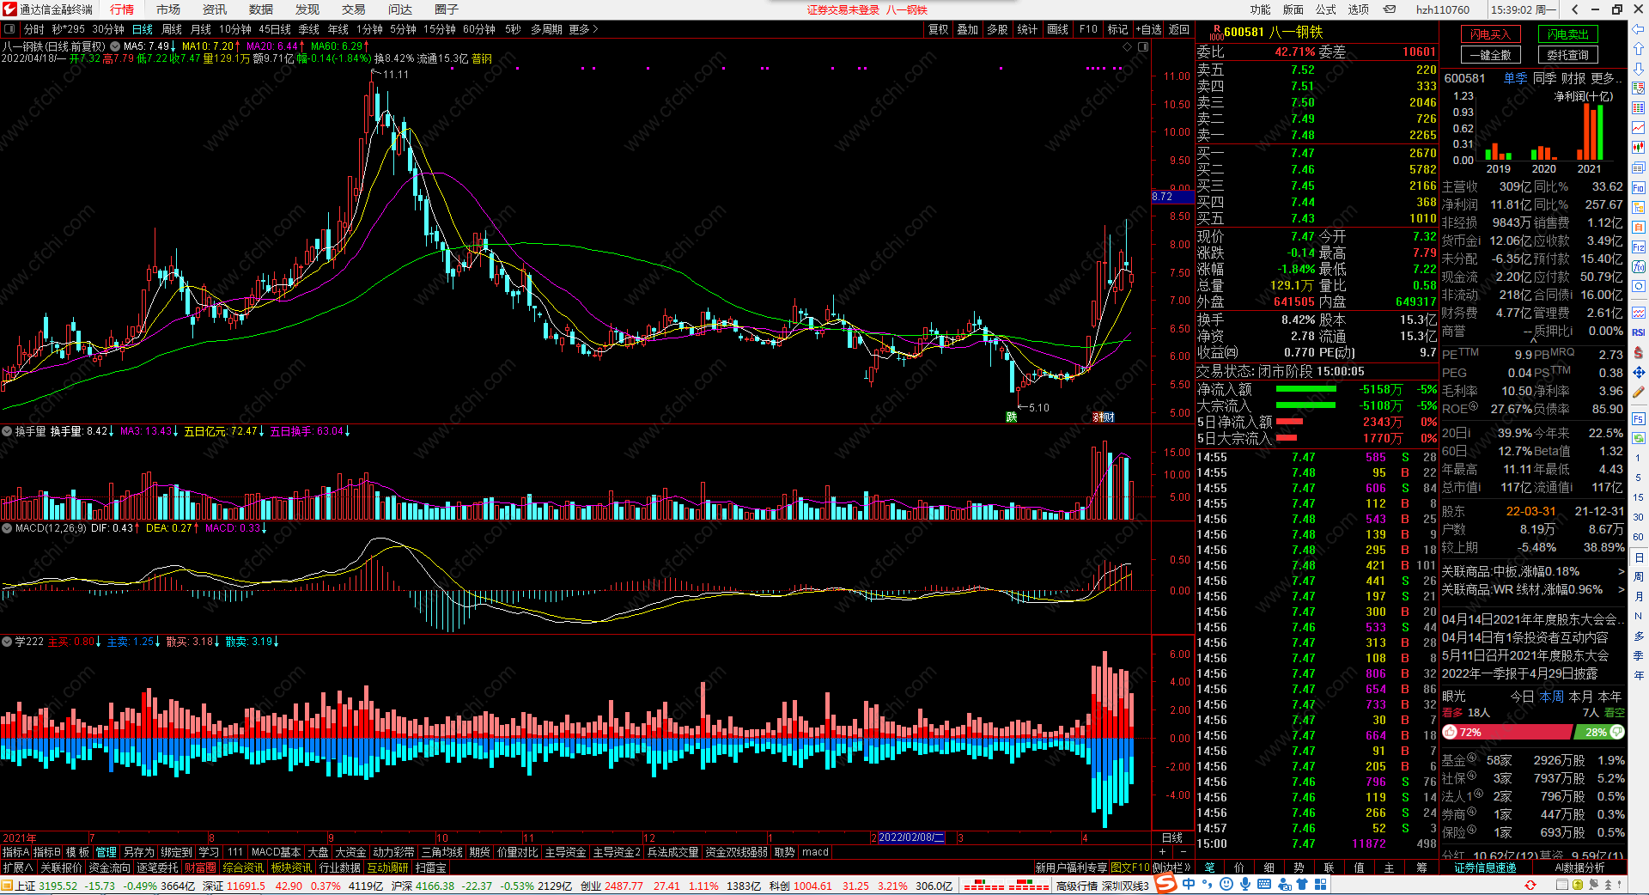
Task: Open the 学222 indicator dropdown arrow
Action: click(x=7, y=642)
